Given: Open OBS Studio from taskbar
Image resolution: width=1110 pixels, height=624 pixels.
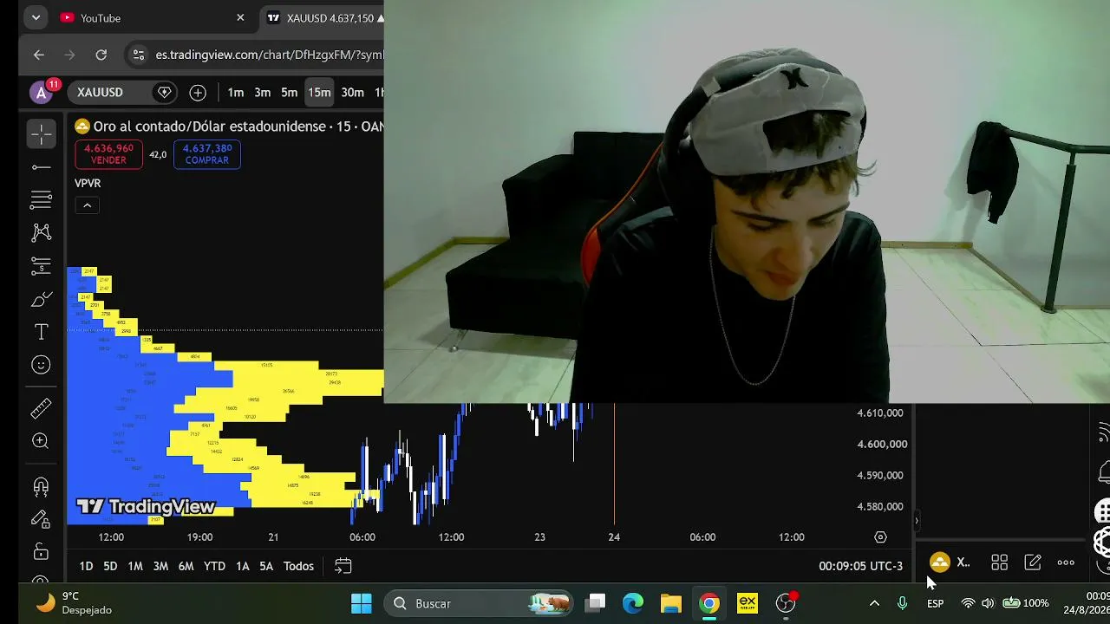Looking at the screenshot, I should 786,603.
